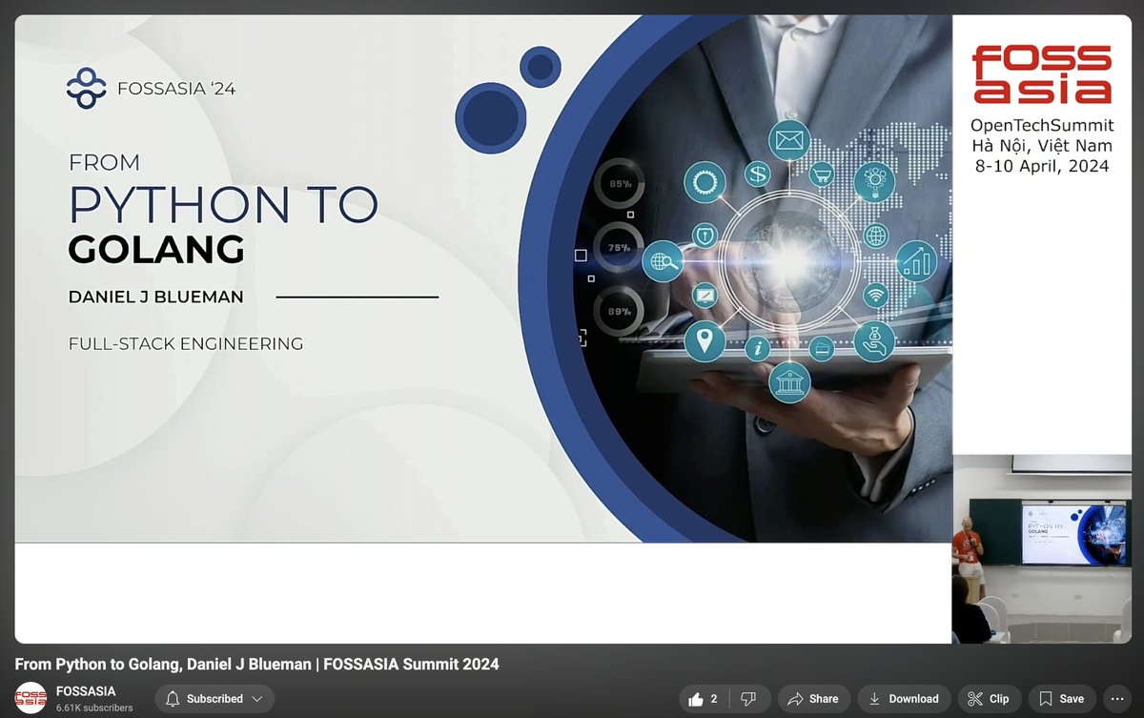Viewport: 1144px width, 718px height.
Task: Click the video player to pause
Action: [x=572, y=329]
